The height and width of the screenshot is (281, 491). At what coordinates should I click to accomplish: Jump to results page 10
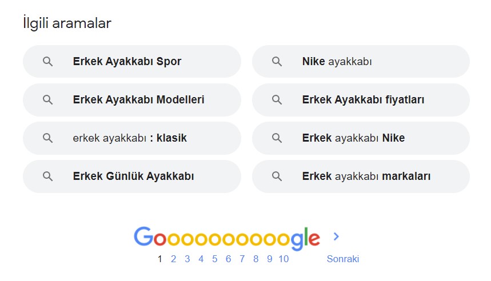click(x=284, y=259)
